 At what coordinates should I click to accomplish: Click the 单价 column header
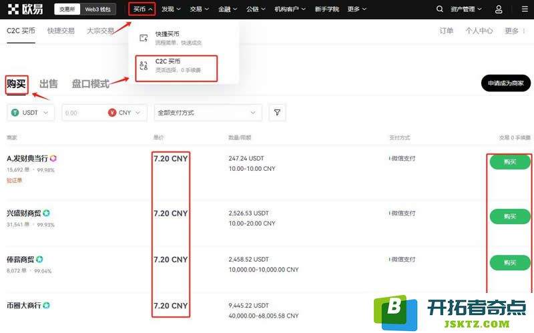click(x=158, y=137)
